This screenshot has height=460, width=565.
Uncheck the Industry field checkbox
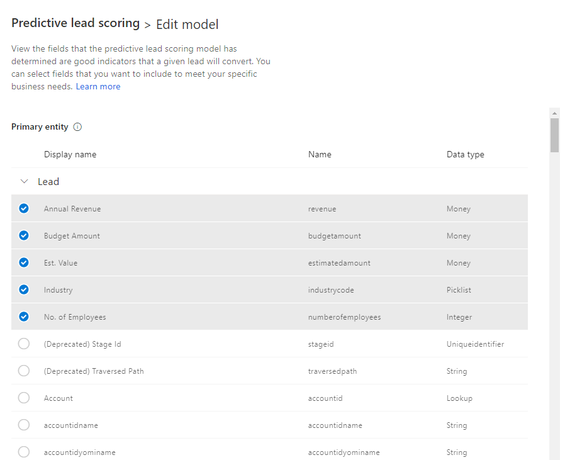point(24,289)
